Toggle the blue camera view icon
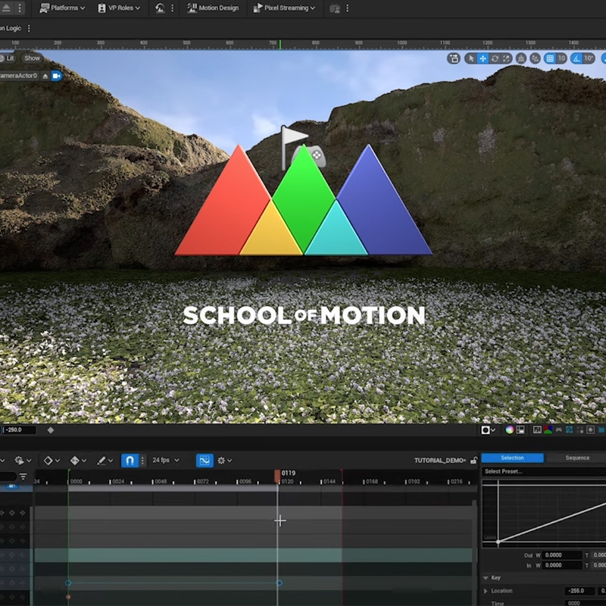606x606 pixels. (56, 76)
